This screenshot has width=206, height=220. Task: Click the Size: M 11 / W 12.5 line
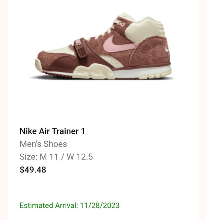(x=56, y=157)
